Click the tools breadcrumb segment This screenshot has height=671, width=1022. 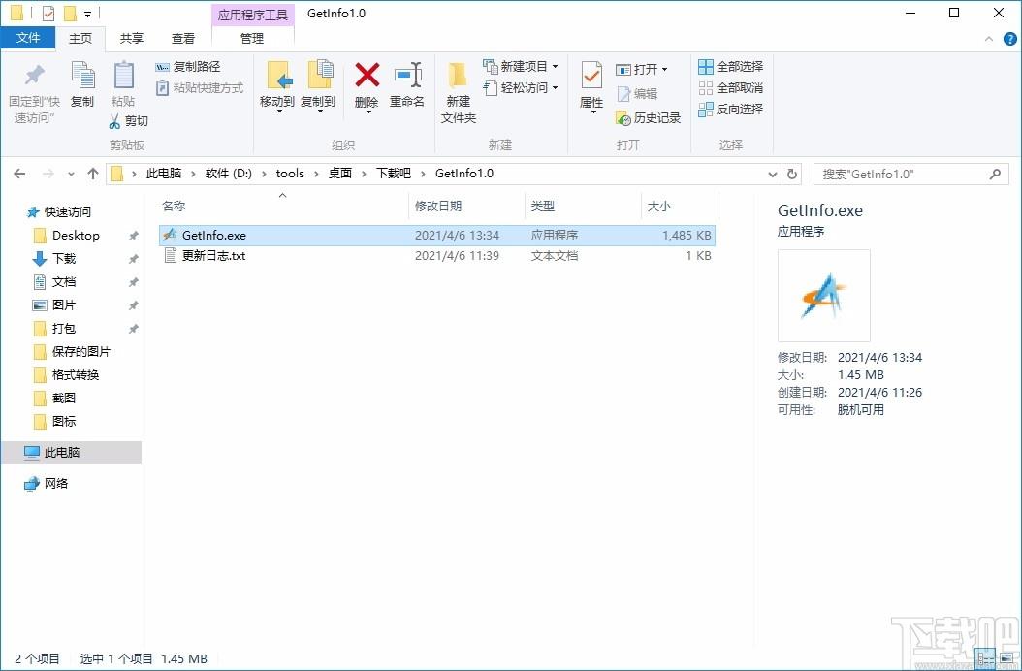click(290, 174)
